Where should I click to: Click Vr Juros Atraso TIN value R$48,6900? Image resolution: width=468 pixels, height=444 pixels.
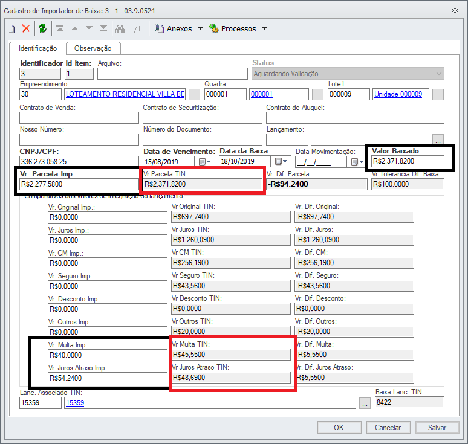pyautogui.click(x=231, y=378)
